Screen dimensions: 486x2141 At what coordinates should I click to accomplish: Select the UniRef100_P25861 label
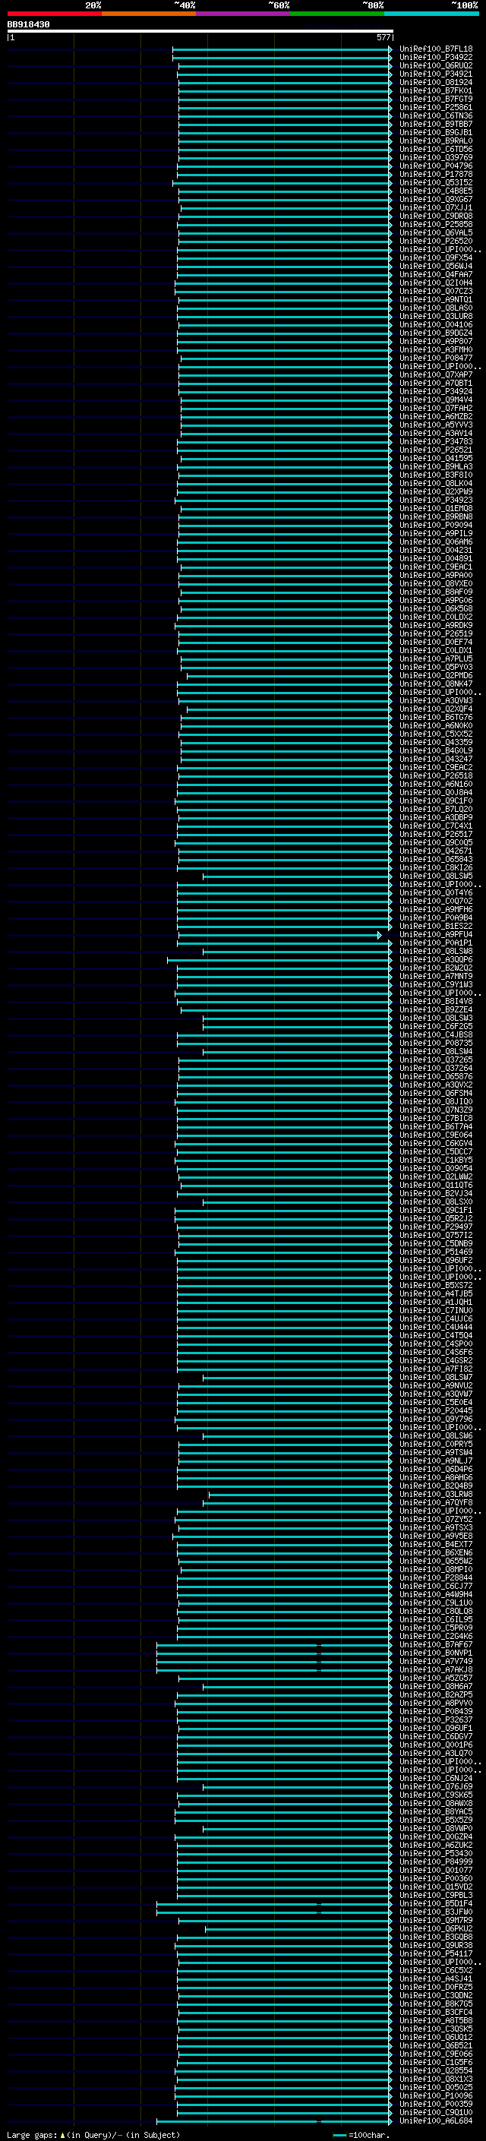point(435,107)
